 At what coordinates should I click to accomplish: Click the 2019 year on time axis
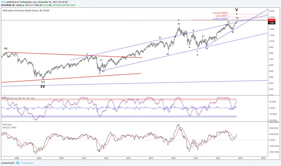[263, 158]
